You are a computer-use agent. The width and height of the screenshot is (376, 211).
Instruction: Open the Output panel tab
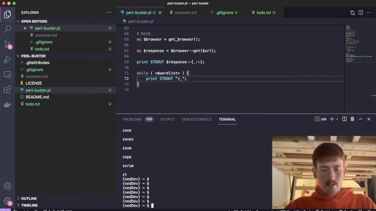coord(167,120)
